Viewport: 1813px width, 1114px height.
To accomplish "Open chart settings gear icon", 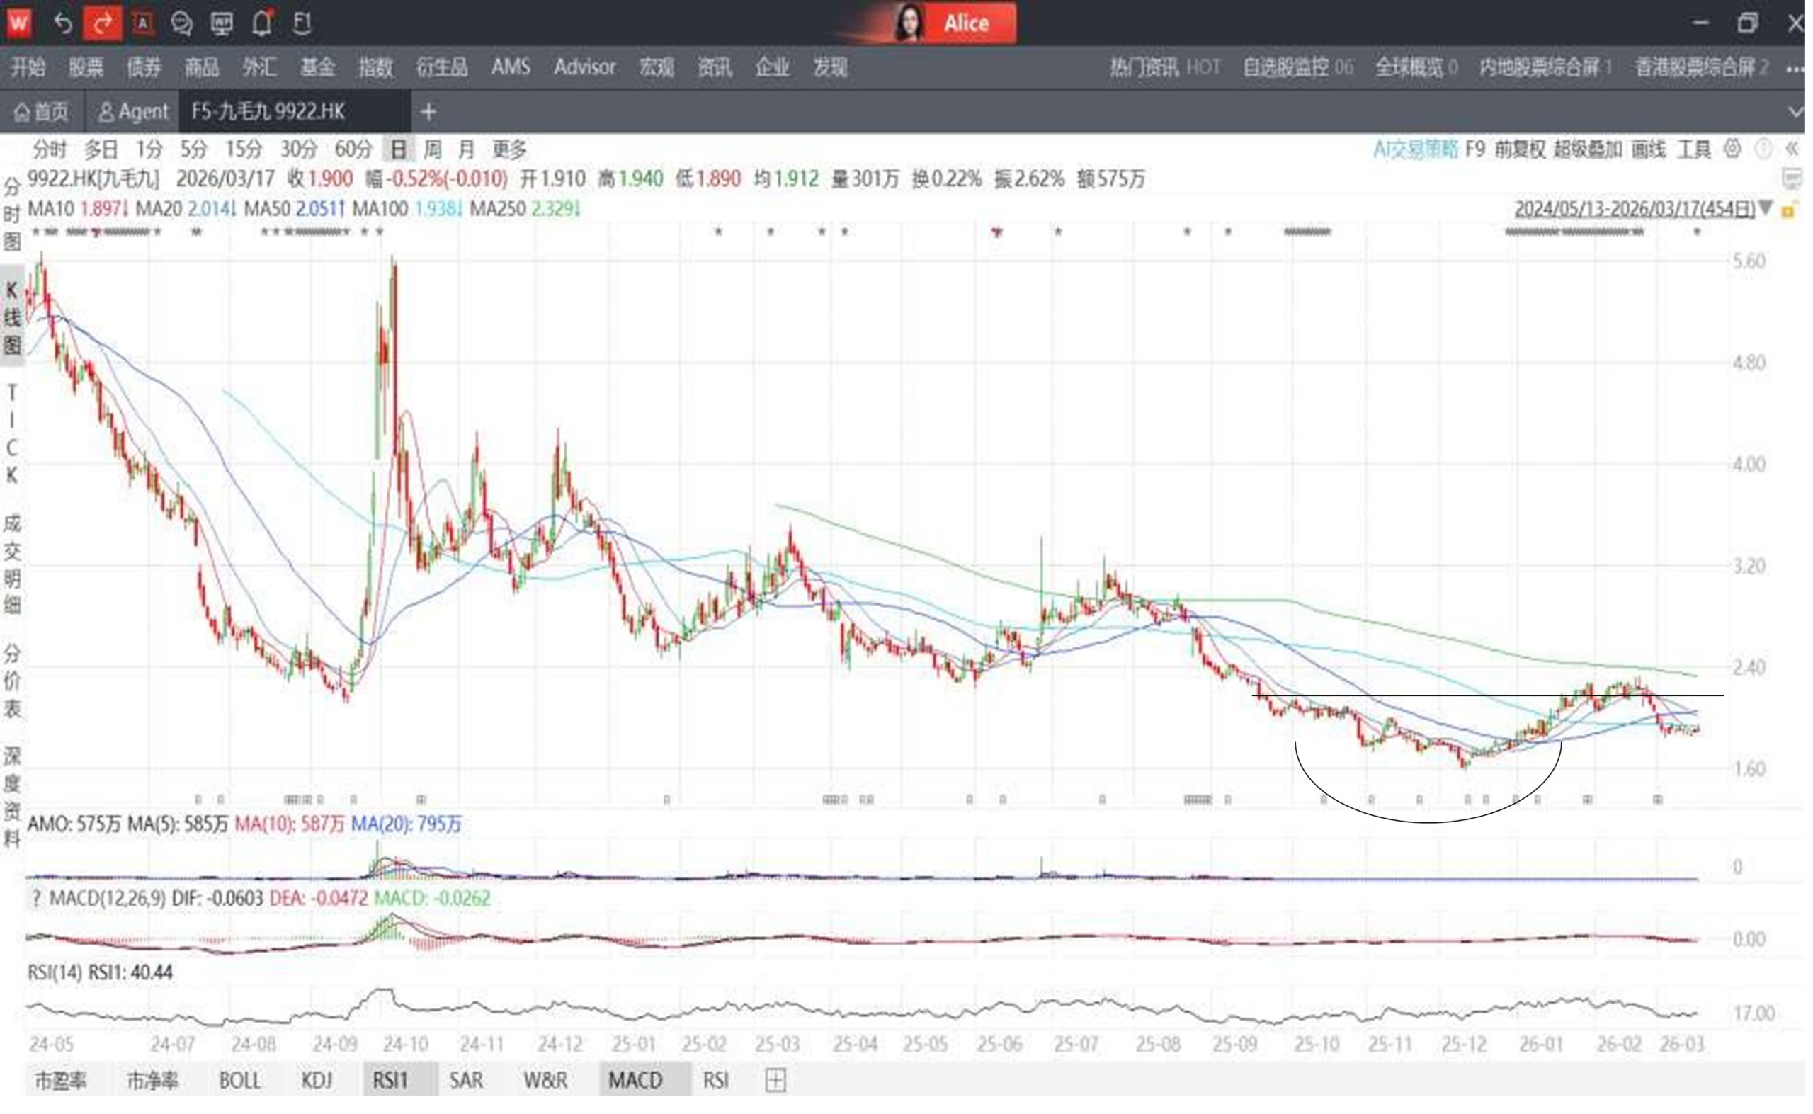I will tap(1733, 149).
